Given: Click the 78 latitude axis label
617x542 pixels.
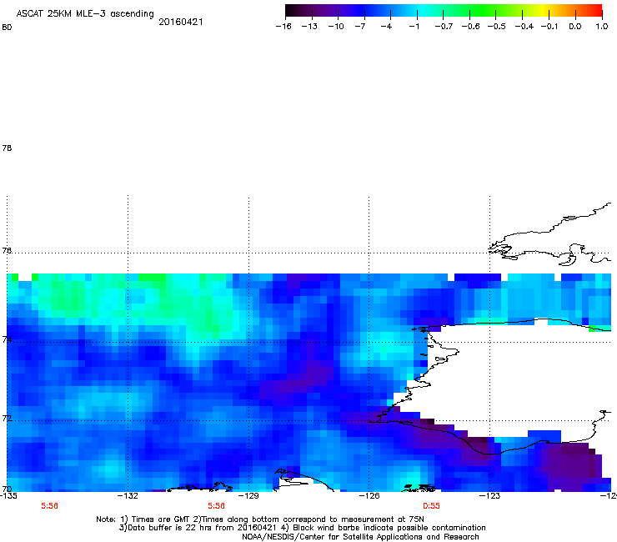Looking at the screenshot, I should click(7, 148).
